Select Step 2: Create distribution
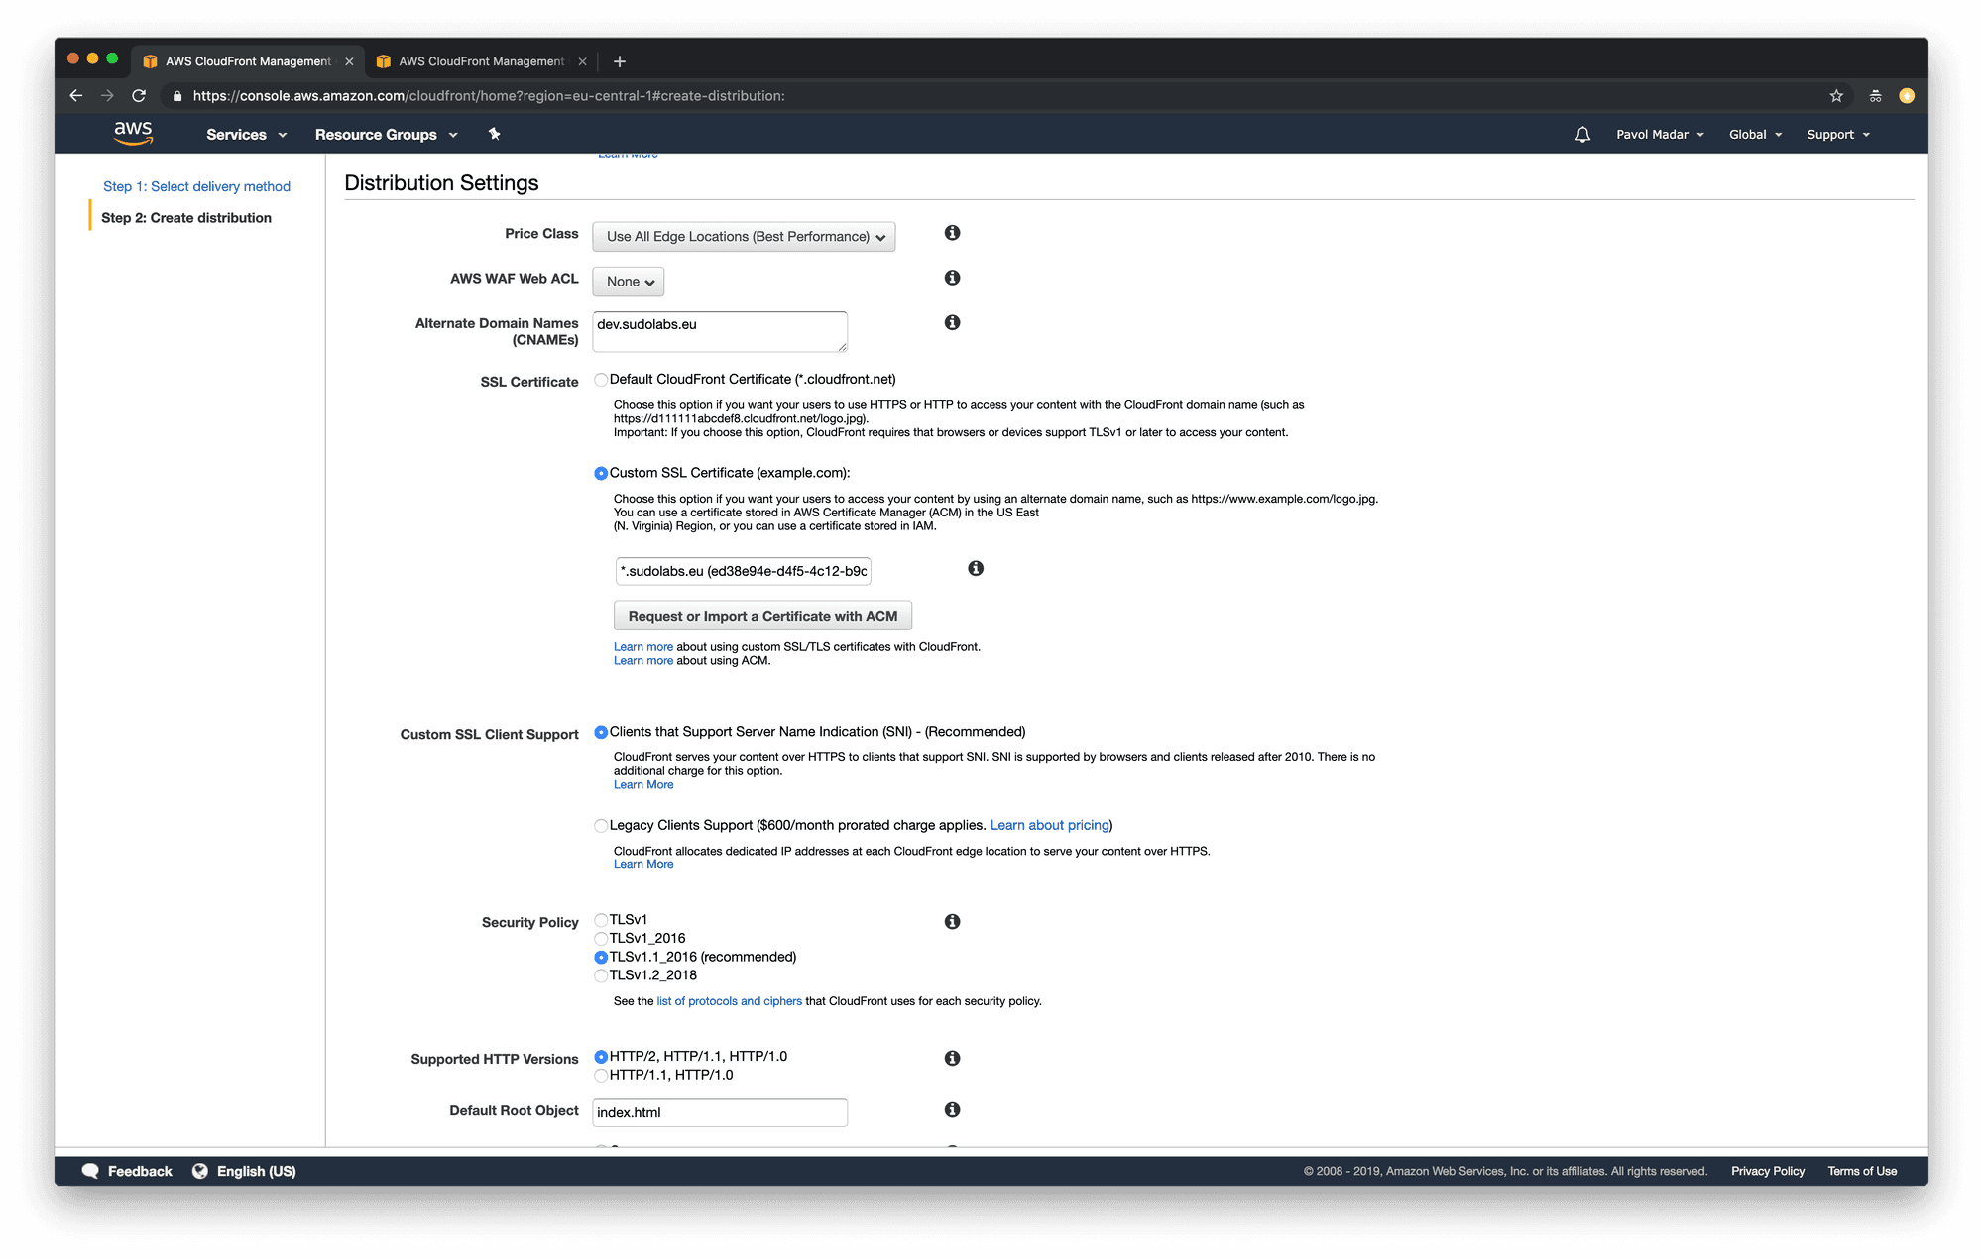1983x1258 pixels. (186, 218)
